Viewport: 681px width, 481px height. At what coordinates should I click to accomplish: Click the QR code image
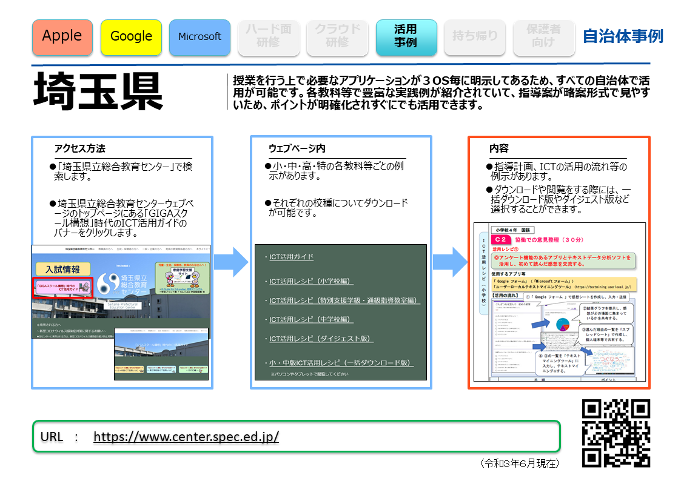(x=616, y=433)
